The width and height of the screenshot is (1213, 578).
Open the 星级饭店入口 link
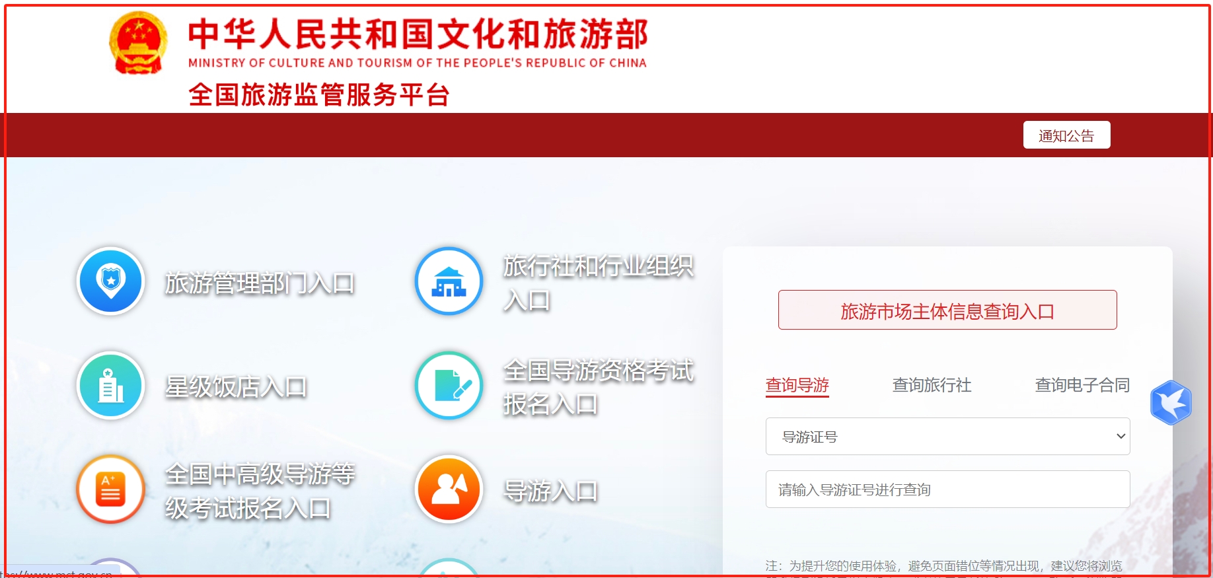coord(236,387)
